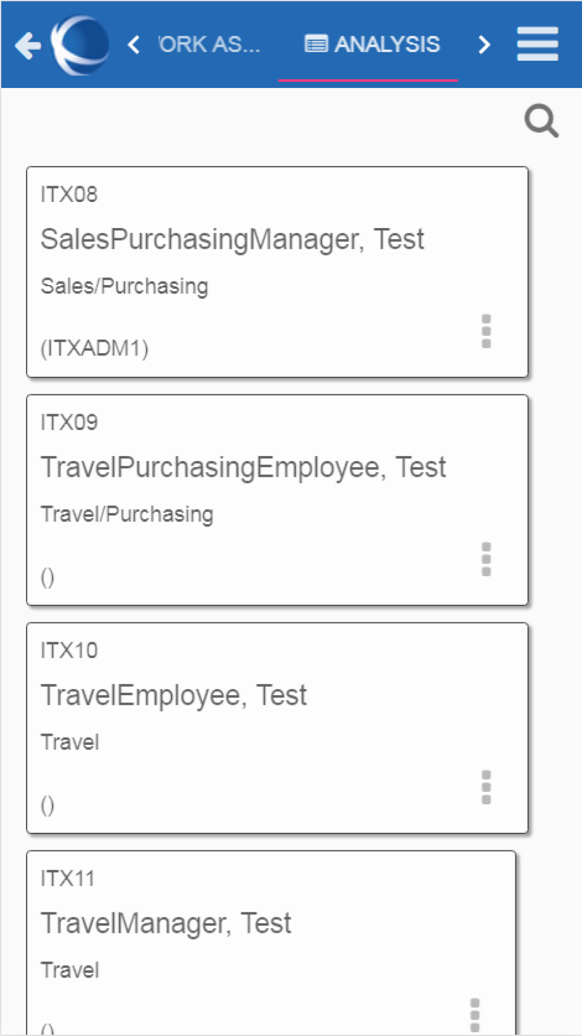This screenshot has width=582, height=1036.
Task: Navigate forward using the right chevron
Action: click(484, 44)
